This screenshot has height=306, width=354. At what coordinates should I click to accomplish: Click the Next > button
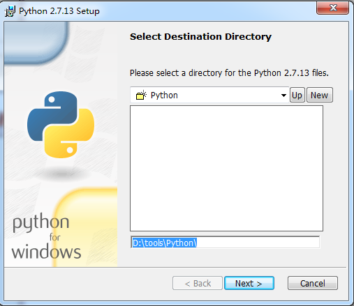click(249, 283)
